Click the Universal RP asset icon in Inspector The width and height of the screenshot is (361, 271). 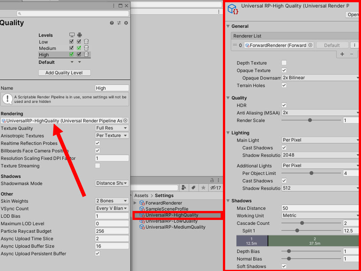[233, 9]
